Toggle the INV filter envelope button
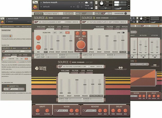The image size is (162, 118). coord(46,52)
